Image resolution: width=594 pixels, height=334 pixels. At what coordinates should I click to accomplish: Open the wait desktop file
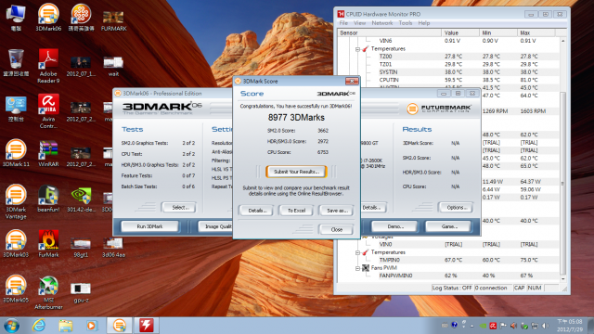[113, 66]
